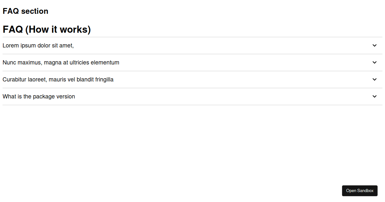This screenshot has height=202, width=385.
Task: Expand the chevron beside 'Nunc maximus, magna at ultricies elementum'
Action: (374, 63)
